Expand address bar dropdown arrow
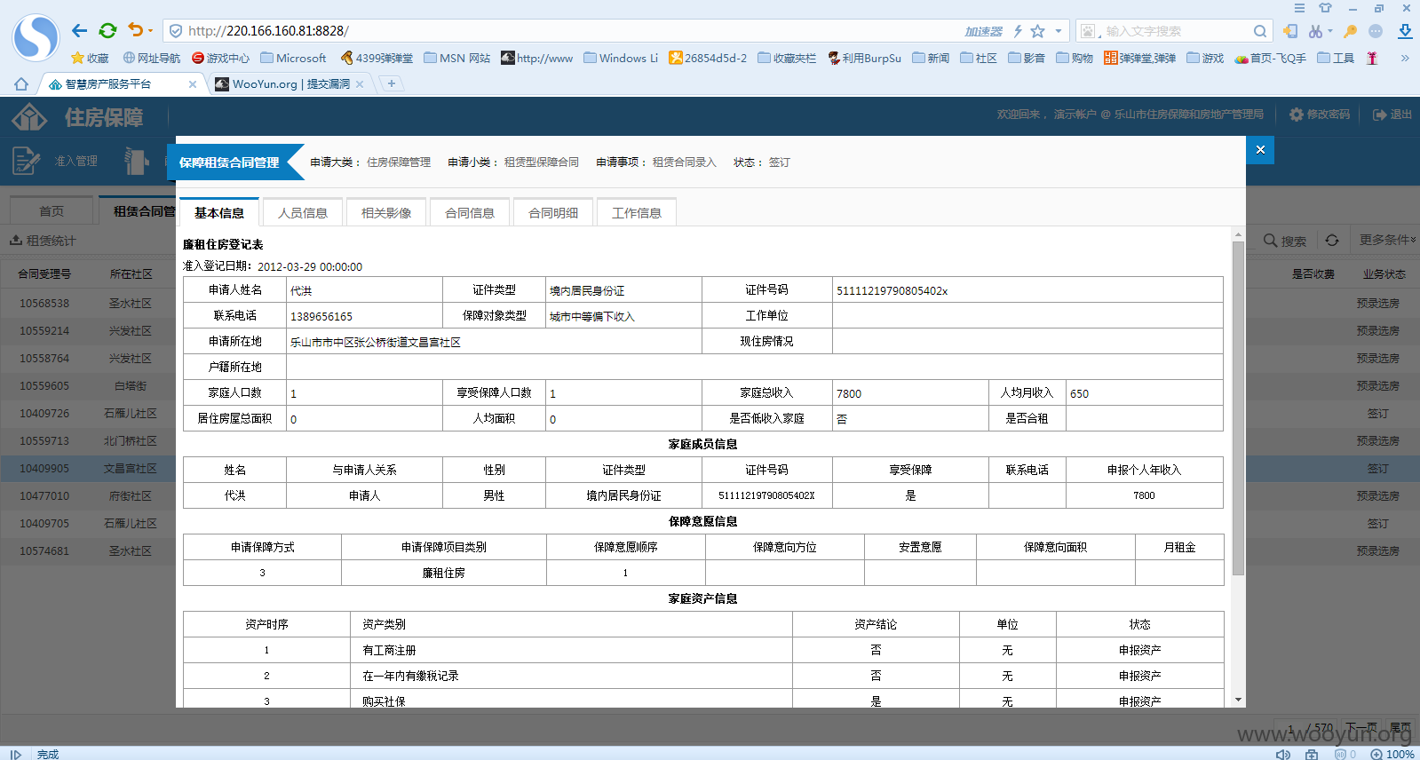The image size is (1420, 760). [1059, 31]
